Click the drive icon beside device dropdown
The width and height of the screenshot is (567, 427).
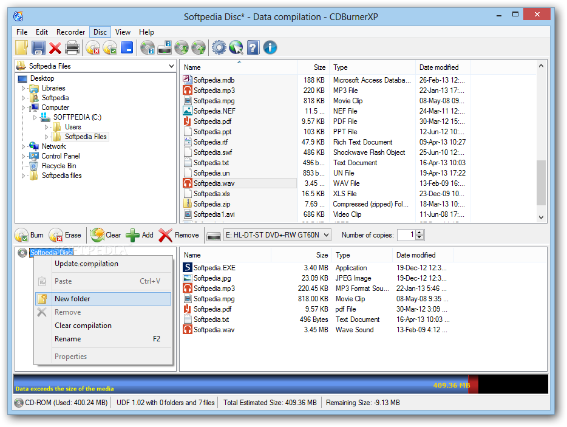pyautogui.click(x=214, y=236)
